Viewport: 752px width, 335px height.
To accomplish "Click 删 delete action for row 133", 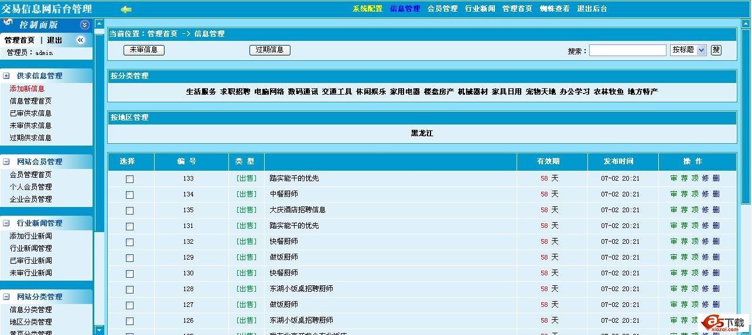I will 716,178.
